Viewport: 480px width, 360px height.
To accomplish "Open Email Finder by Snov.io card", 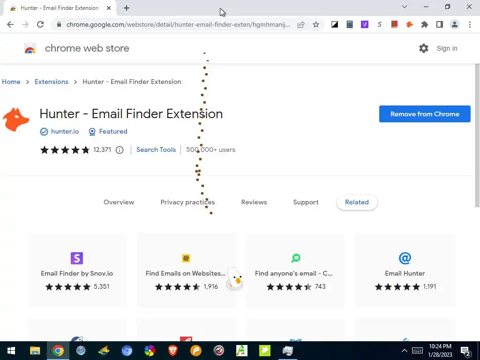I will 77,270.
